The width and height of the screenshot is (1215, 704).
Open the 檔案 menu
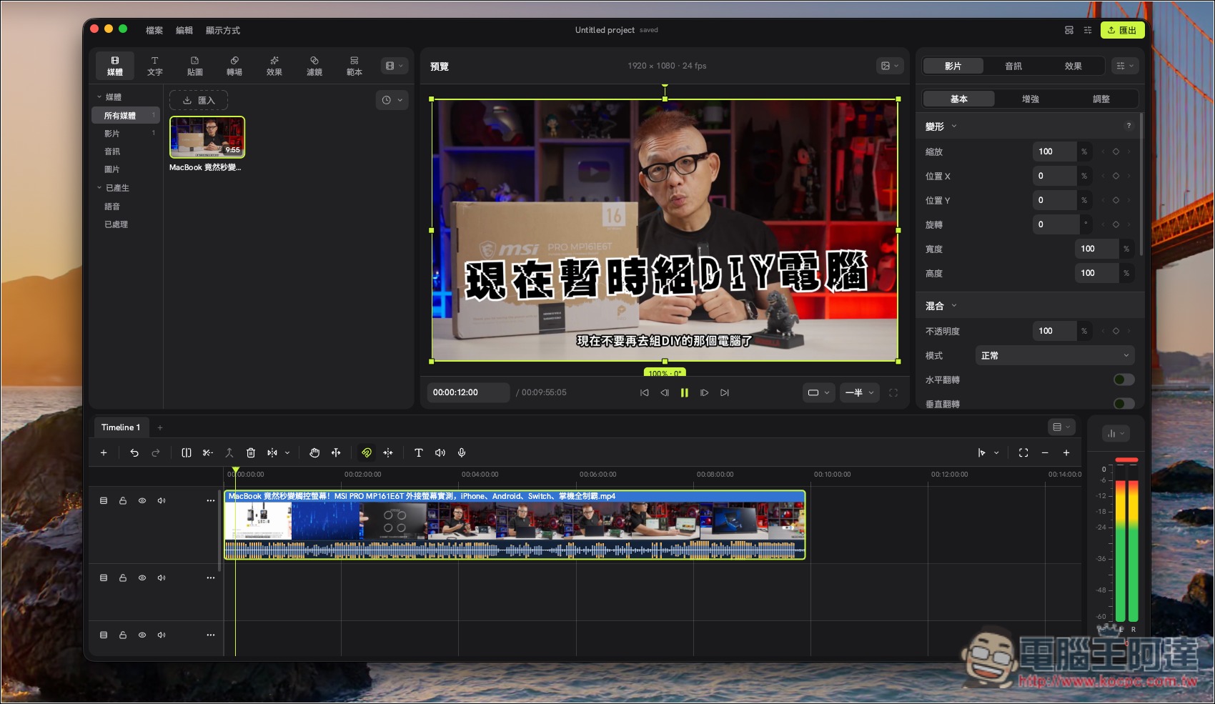[x=154, y=30]
